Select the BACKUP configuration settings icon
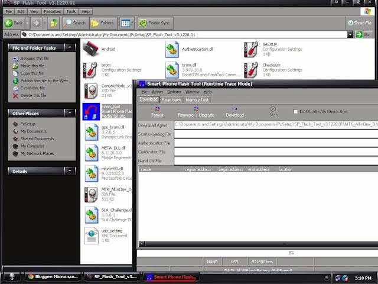 [251, 49]
